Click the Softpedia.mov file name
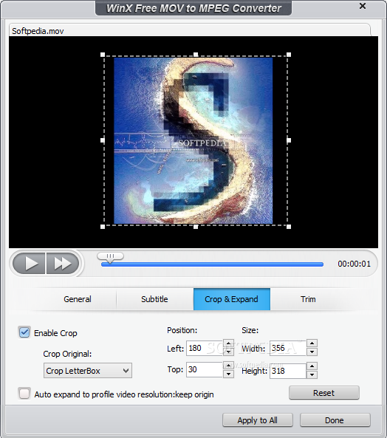This screenshot has height=438, width=387. click(x=38, y=31)
